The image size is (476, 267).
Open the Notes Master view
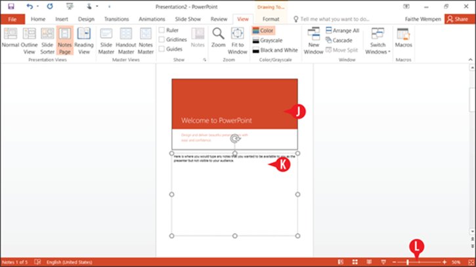point(146,41)
